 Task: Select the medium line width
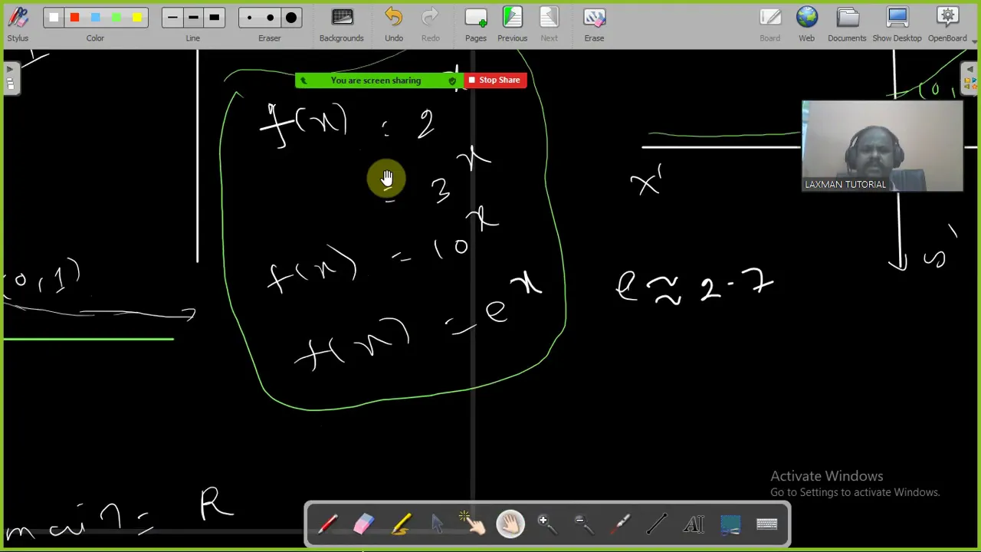(193, 17)
